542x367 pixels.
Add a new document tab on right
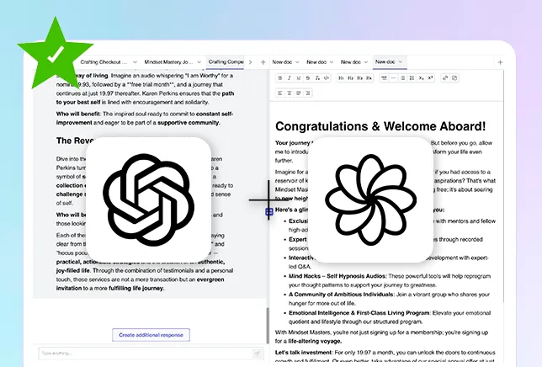coord(501,62)
